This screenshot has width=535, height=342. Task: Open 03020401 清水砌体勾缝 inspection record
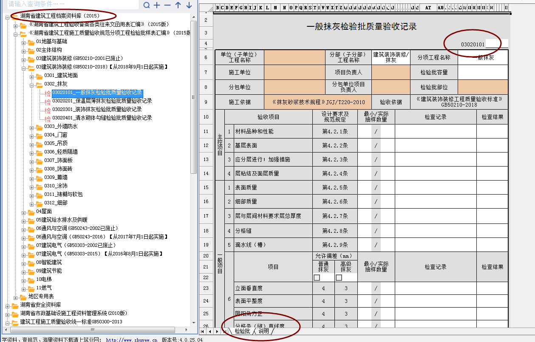pyautogui.click(x=102, y=118)
